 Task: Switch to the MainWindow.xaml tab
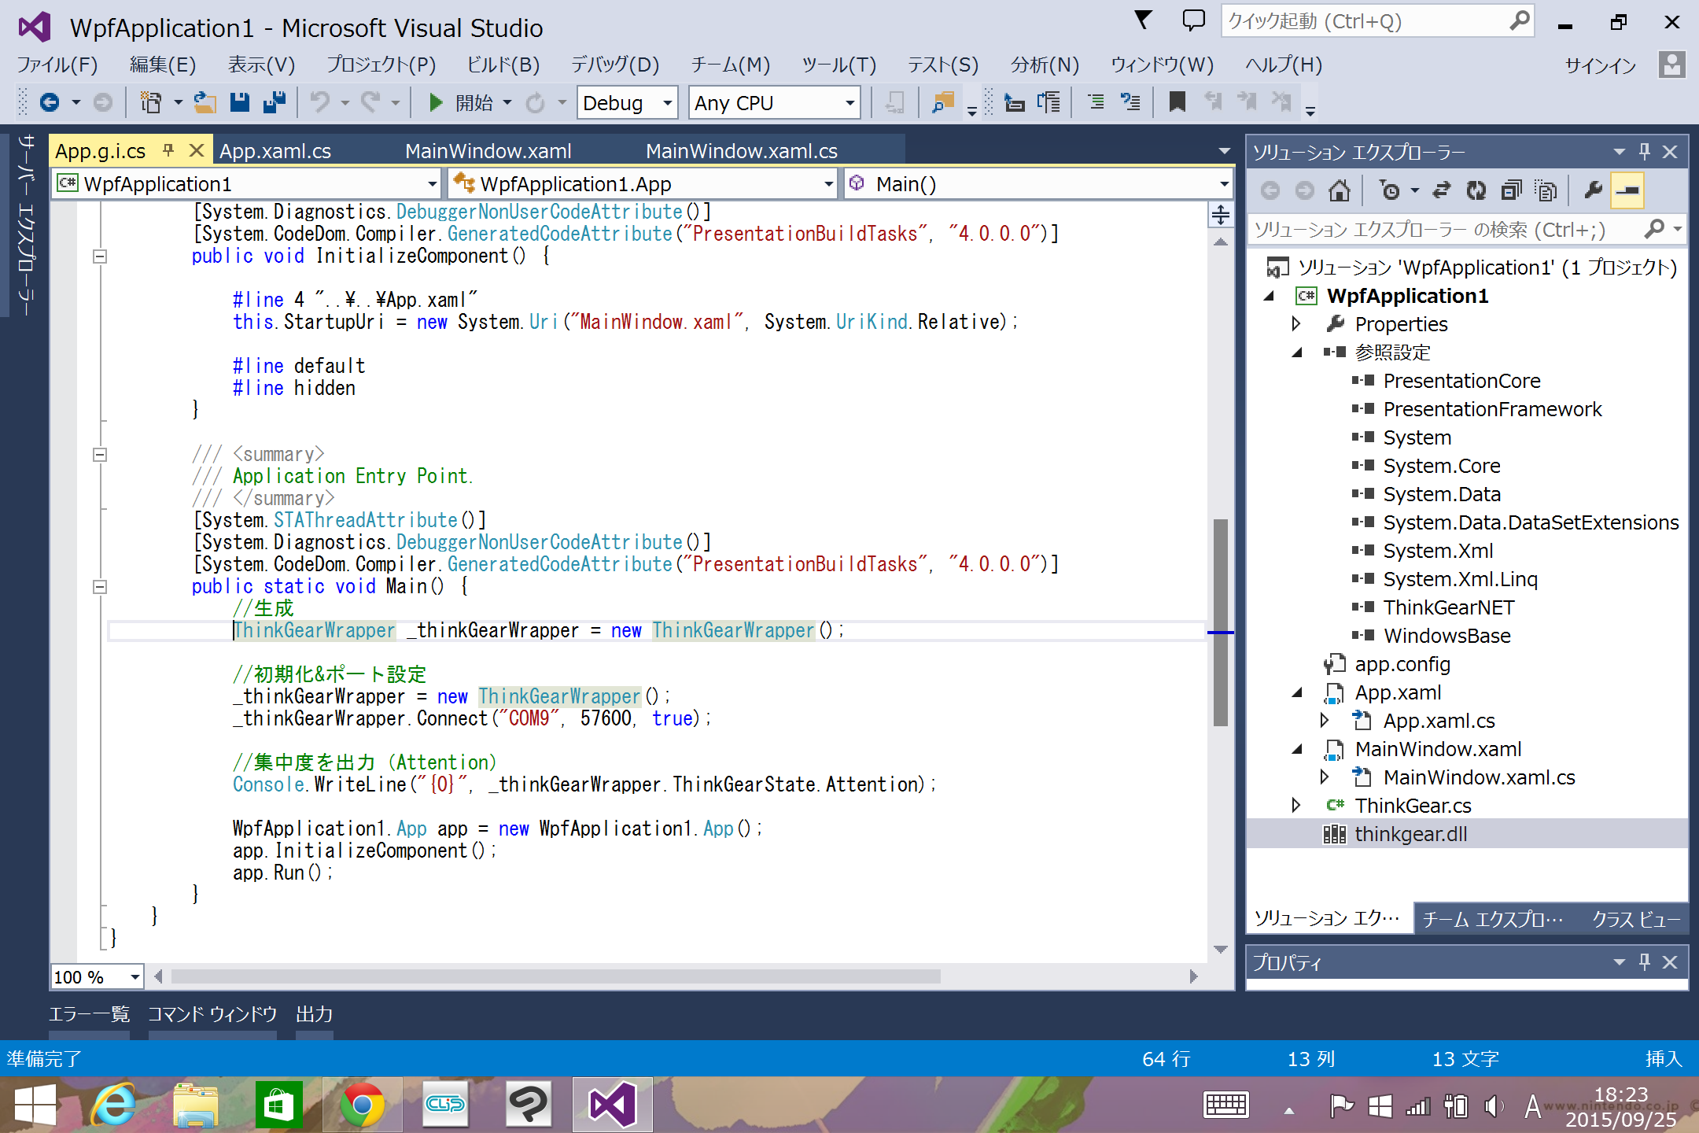coord(488,151)
